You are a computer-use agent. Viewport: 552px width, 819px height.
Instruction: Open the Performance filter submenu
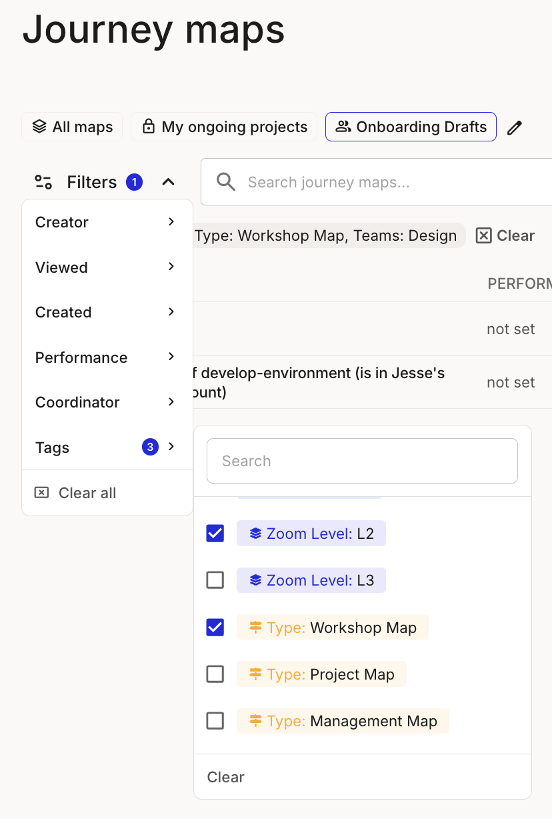coord(107,357)
